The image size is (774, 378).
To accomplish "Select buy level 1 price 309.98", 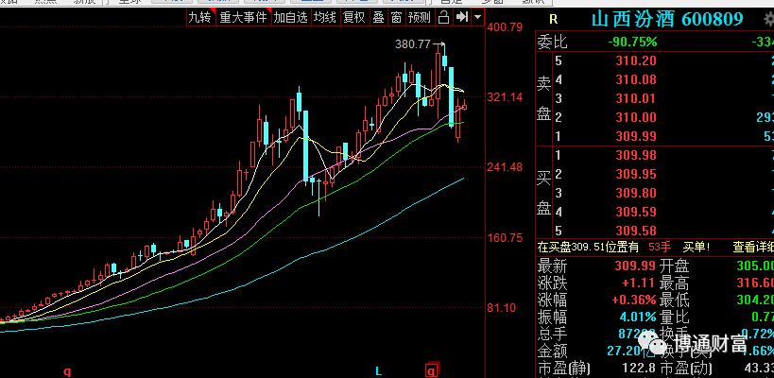I will point(636,155).
